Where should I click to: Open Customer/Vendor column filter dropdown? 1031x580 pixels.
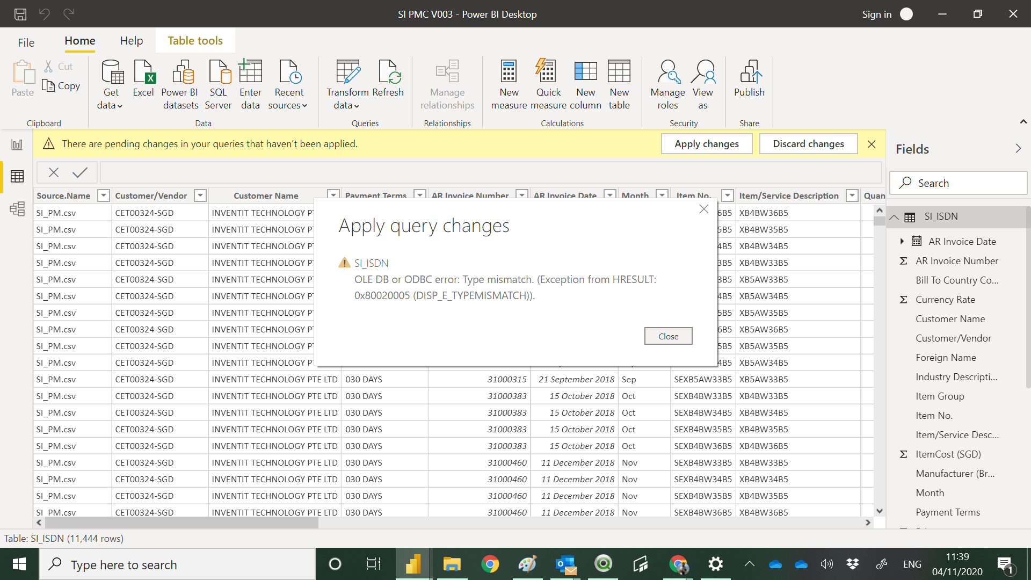(200, 195)
